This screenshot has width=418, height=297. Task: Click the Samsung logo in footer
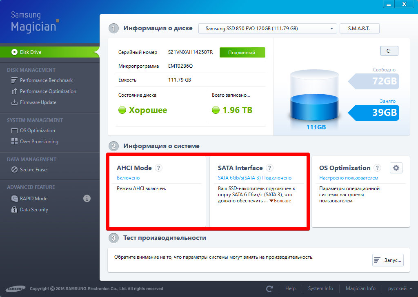(x=16, y=289)
